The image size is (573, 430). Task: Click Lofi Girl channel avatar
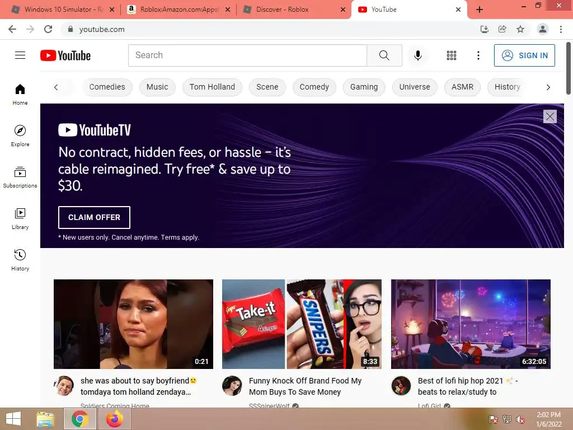(x=401, y=386)
